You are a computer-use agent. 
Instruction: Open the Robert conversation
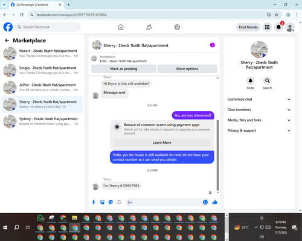[42, 53]
